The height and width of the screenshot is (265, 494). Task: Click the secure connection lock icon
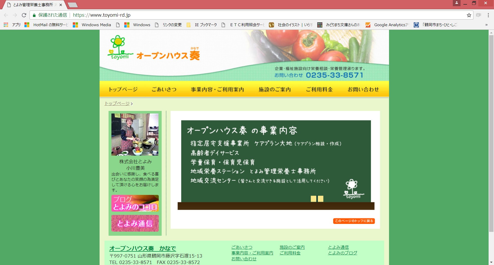pos(34,15)
